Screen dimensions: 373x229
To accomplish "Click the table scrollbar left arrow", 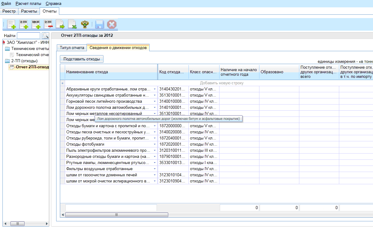I will pyautogui.click(x=63, y=215).
